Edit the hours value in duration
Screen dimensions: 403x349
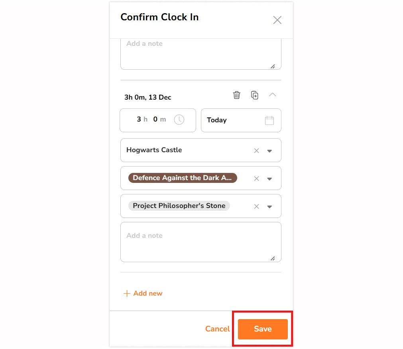click(x=139, y=120)
